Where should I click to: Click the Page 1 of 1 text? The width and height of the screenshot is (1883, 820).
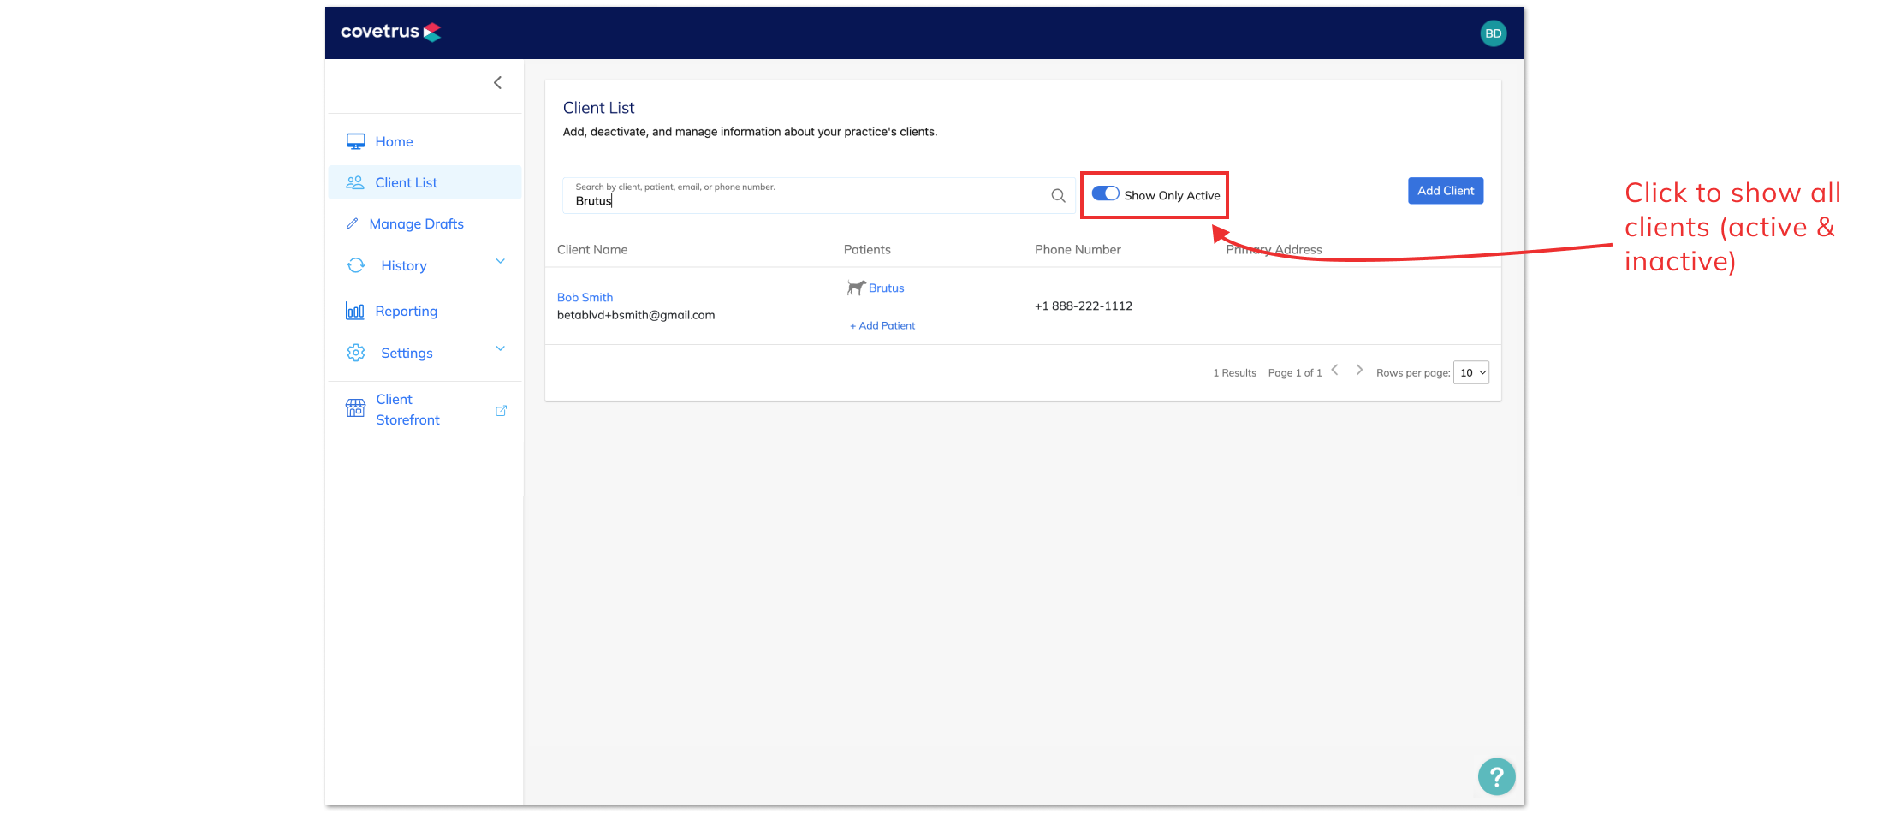(1295, 372)
